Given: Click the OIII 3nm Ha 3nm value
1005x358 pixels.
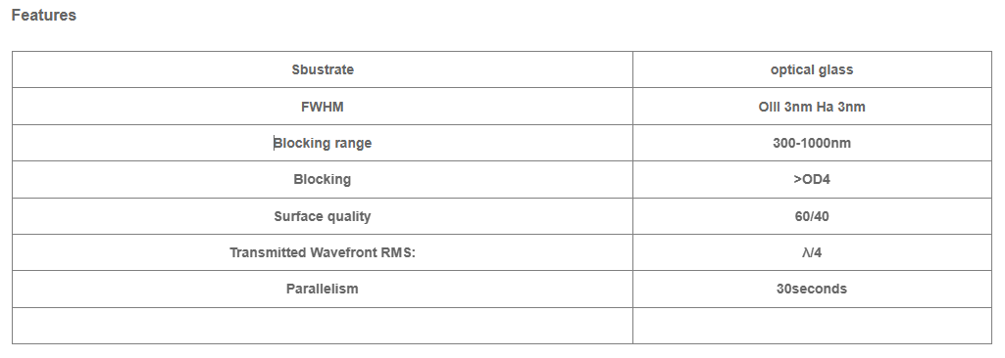Looking at the screenshot, I should [x=812, y=107].
